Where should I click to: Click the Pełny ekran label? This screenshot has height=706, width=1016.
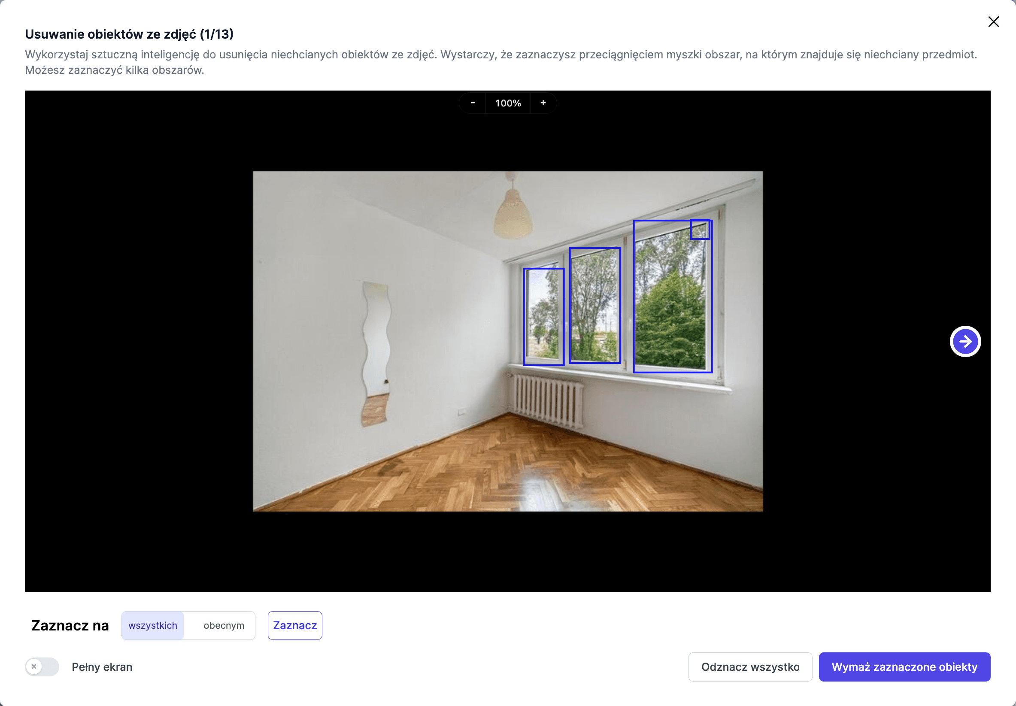click(x=102, y=667)
